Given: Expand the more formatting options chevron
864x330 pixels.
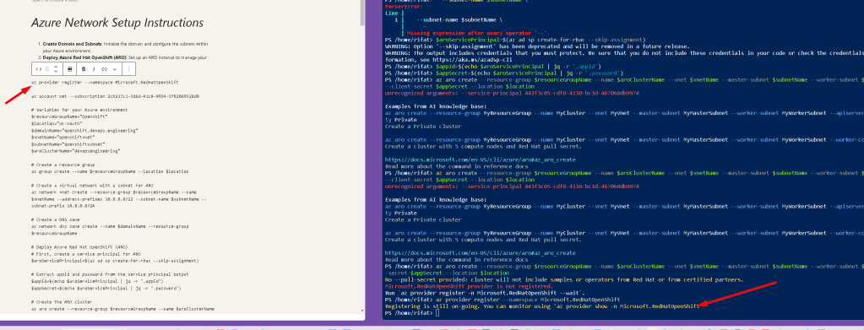Looking at the screenshot, I should (x=115, y=69).
